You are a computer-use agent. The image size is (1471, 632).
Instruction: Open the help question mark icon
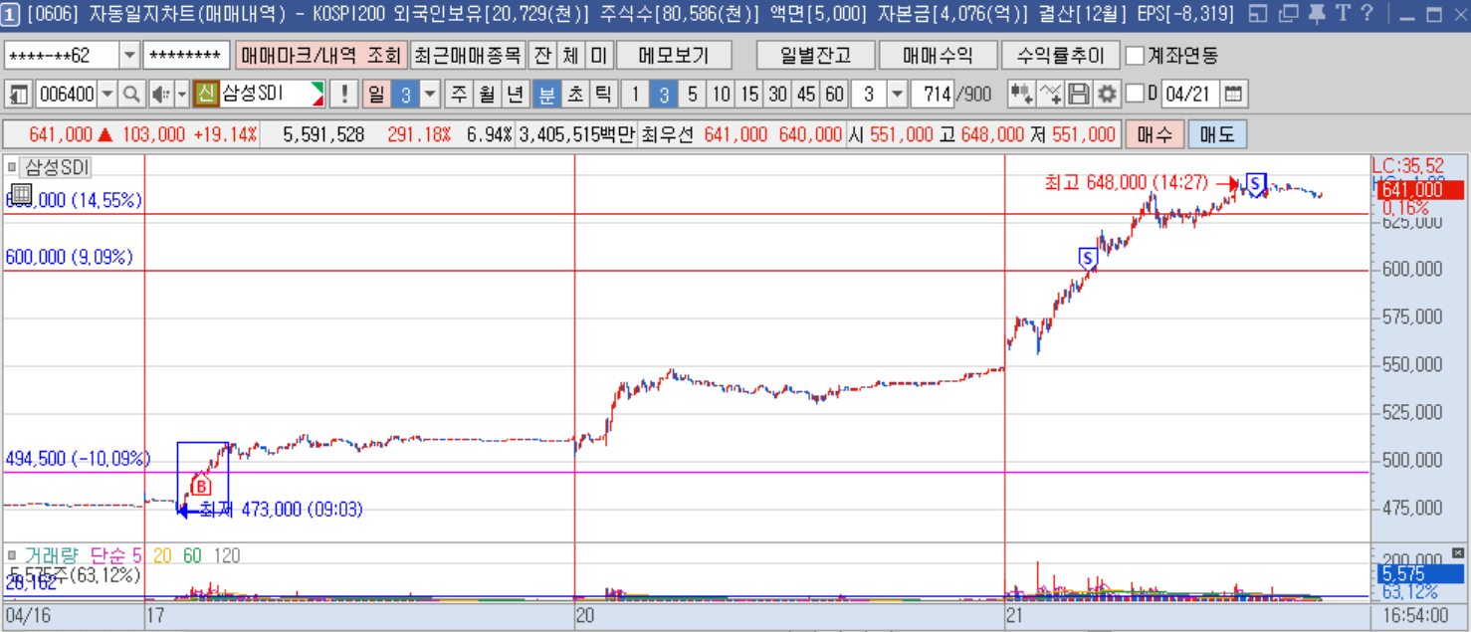1366,14
